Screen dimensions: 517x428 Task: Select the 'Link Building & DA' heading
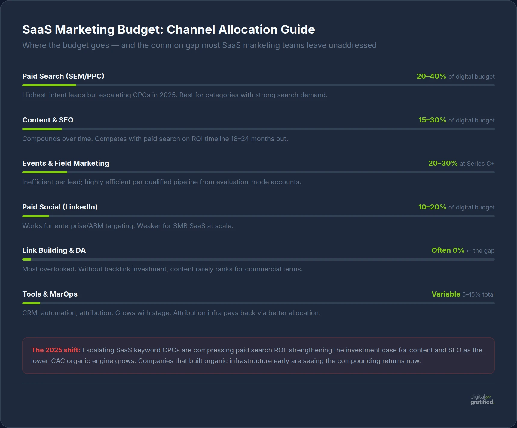tap(54, 250)
